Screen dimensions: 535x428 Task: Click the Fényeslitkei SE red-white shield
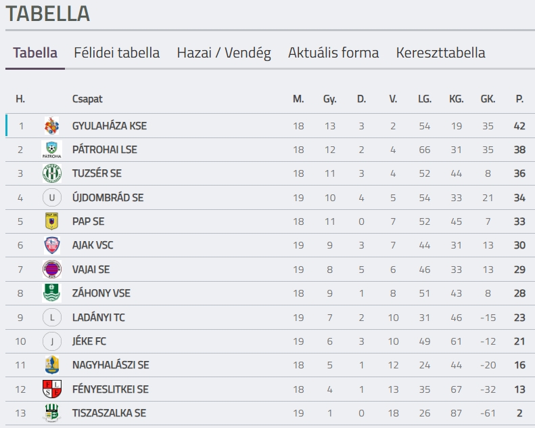click(52, 389)
